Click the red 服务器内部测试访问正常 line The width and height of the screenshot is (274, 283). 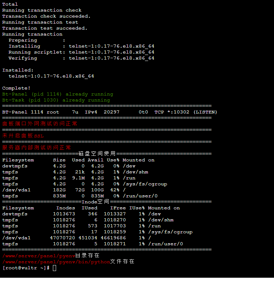pyautogui.click(x=36, y=148)
